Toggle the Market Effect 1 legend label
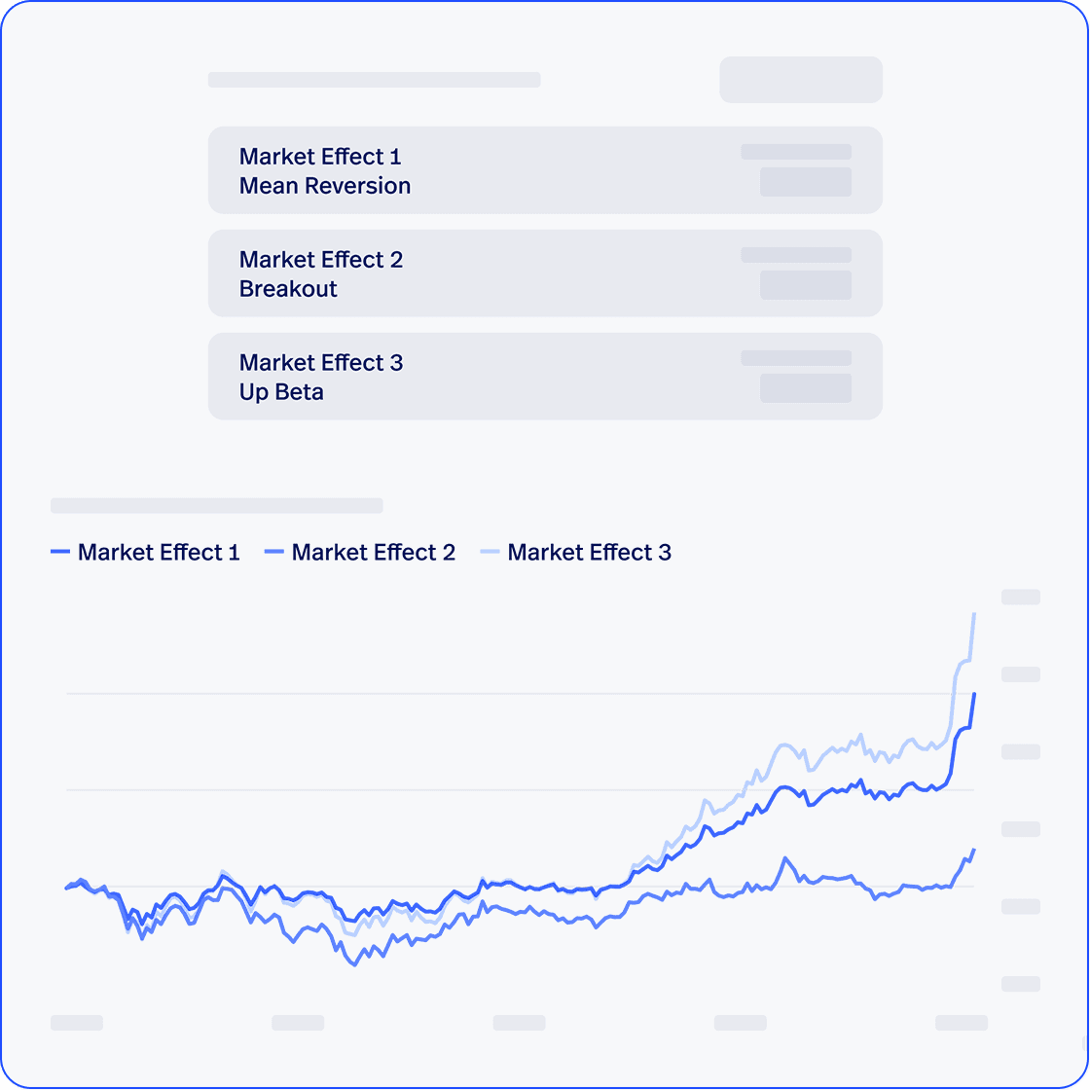The image size is (1090, 1090). click(x=159, y=553)
